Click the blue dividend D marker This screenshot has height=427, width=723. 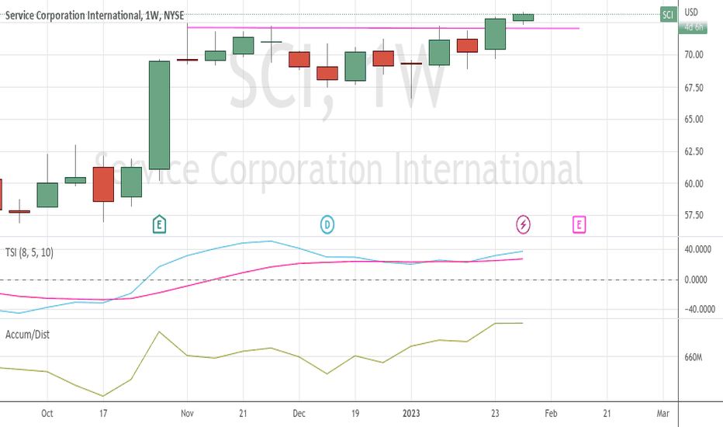point(327,225)
